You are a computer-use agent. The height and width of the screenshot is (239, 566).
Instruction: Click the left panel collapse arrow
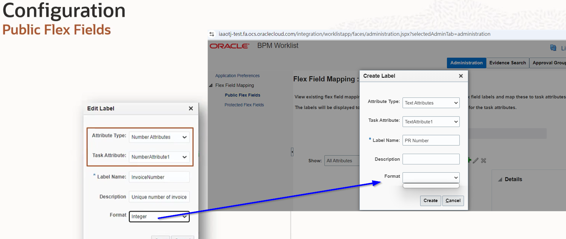click(x=292, y=151)
